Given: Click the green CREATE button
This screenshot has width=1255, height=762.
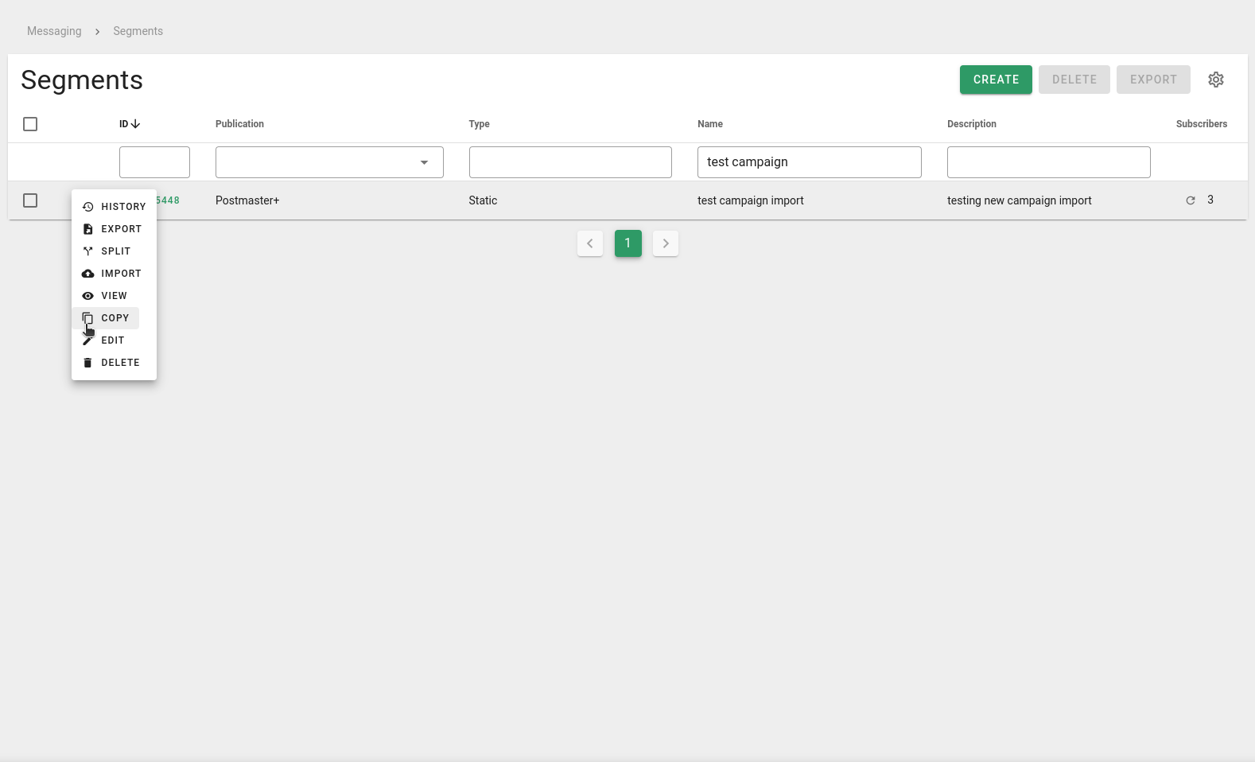Looking at the screenshot, I should [996, 80].
